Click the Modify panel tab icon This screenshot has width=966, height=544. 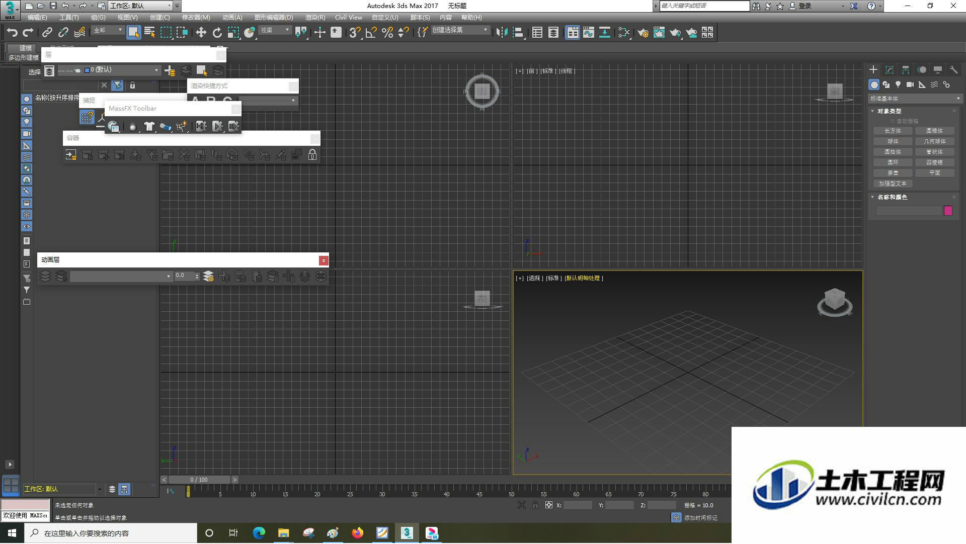(890, 70)
